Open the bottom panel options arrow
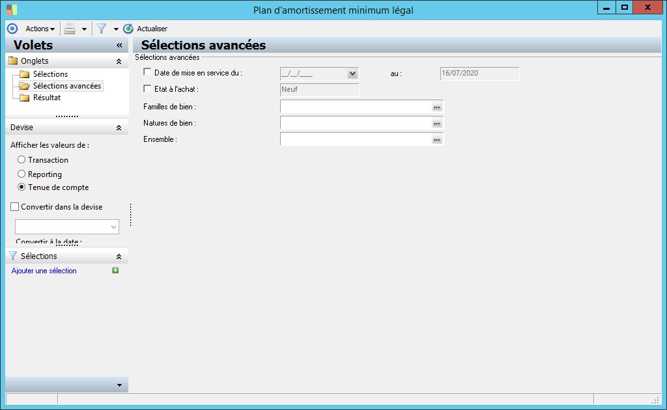This screenshot has width=667, height=410. click(119, 385)
